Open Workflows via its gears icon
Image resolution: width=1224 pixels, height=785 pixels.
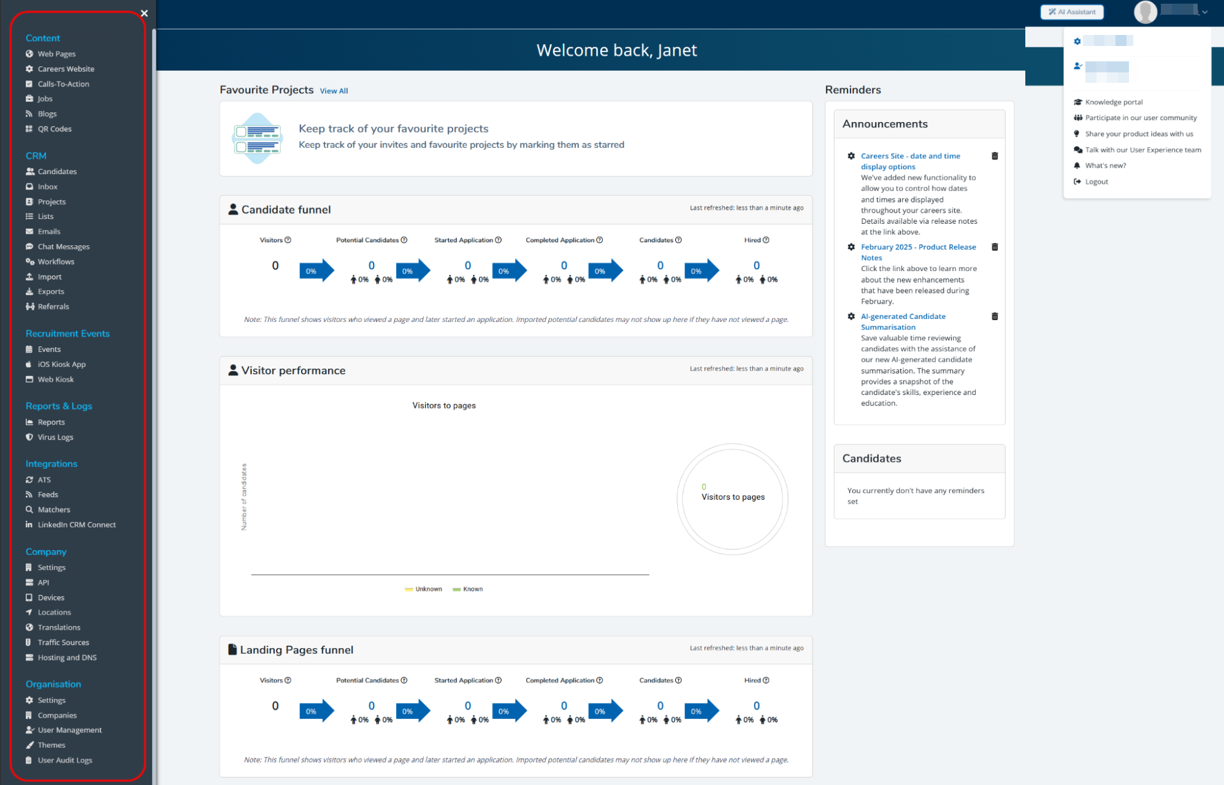point(29,262)
